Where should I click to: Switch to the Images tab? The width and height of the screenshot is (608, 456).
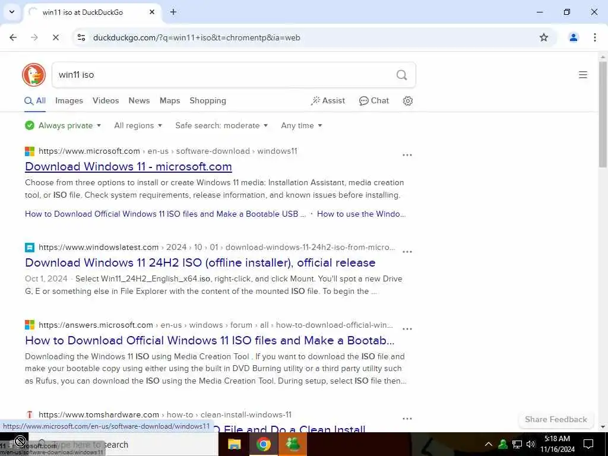pos(69,101)
